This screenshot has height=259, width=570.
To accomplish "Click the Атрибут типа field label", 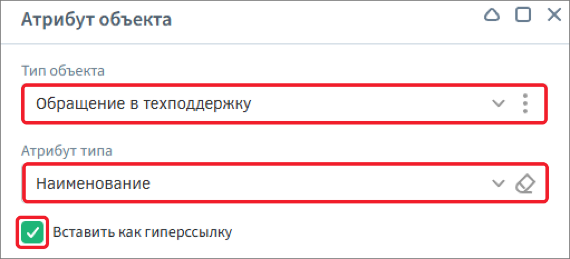I will click(66, 150).
